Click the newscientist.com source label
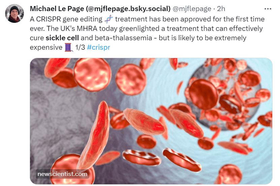Screen dimensions: 280x186 pos(62,174)
